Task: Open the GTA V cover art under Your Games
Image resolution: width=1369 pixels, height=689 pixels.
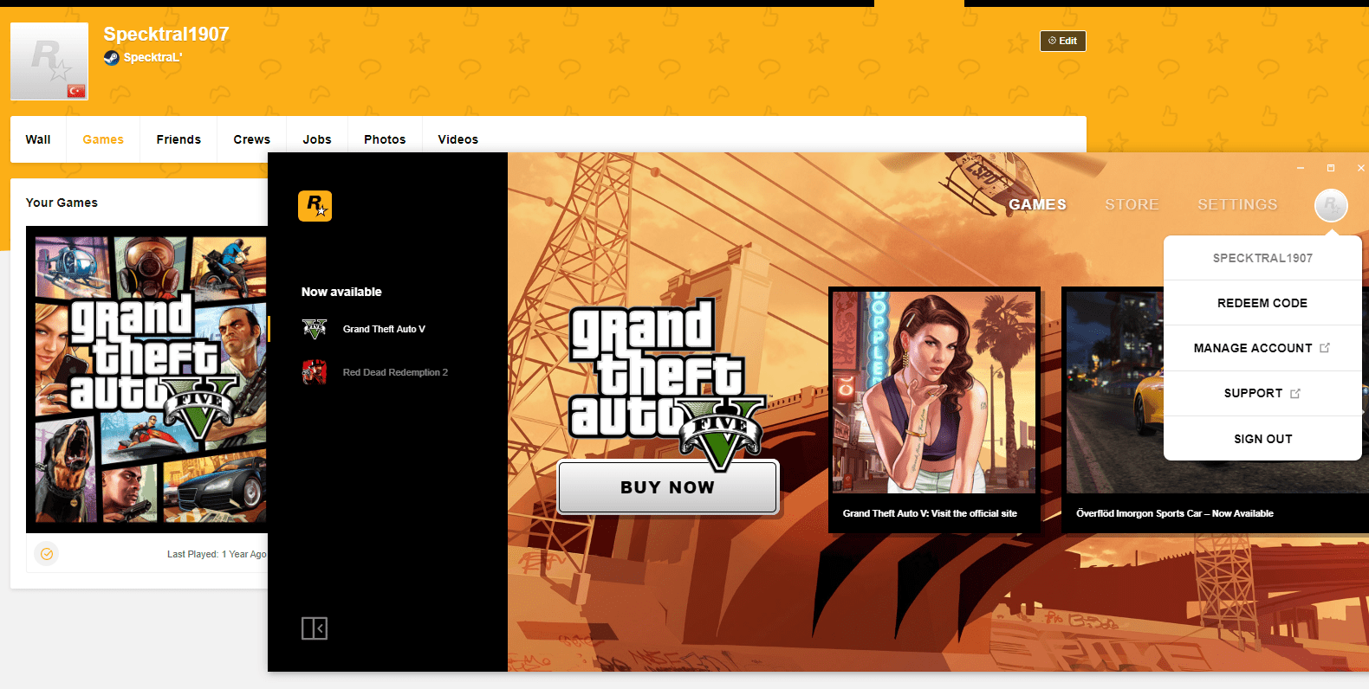Action: click(x=147, y=379)
